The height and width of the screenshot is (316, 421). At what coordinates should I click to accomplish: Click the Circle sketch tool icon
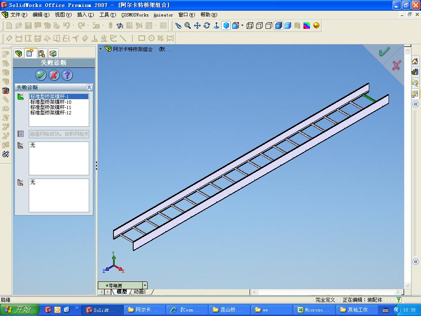[x=151, y=38]
